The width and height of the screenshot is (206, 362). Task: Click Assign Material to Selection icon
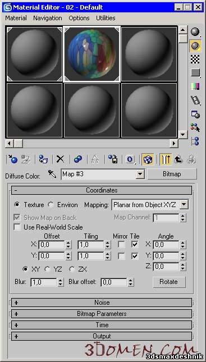pyautogui.click(x=43, y=159)
